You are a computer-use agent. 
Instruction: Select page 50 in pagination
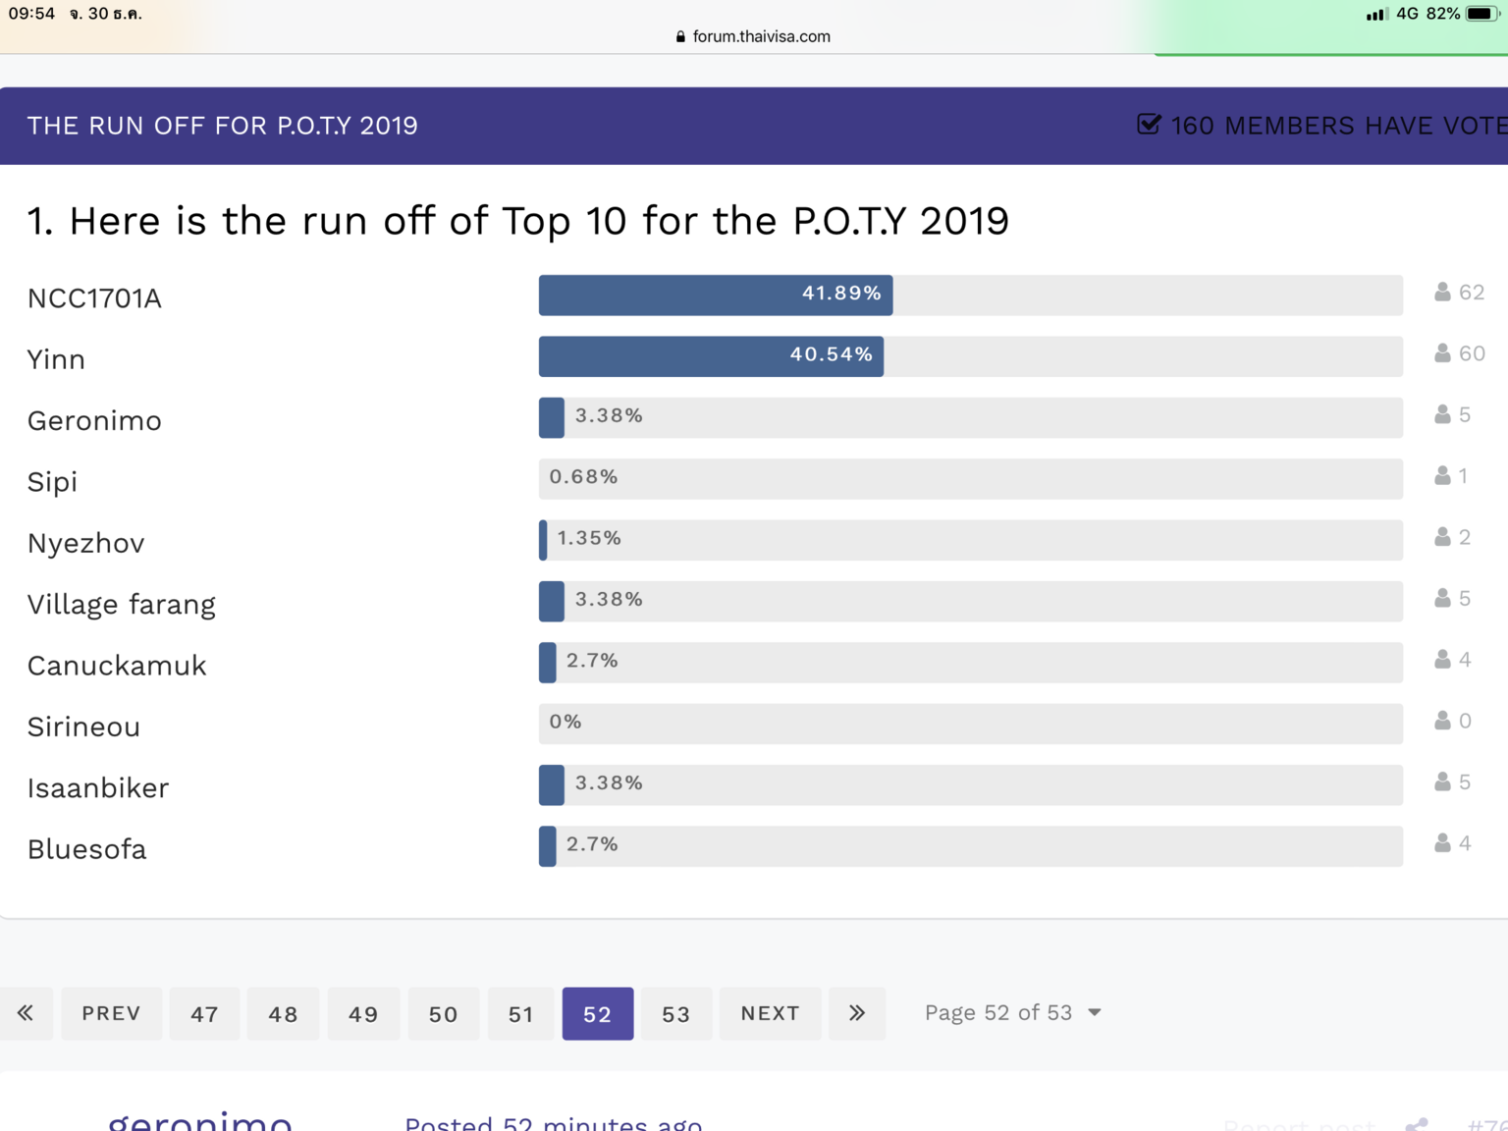tap(443, 1014)
